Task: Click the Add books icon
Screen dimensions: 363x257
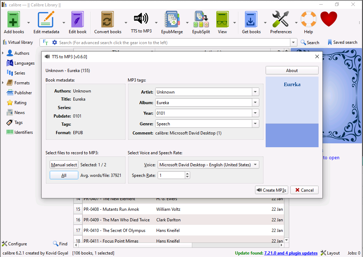Action: pyautogui.click(x=14, y=20)
